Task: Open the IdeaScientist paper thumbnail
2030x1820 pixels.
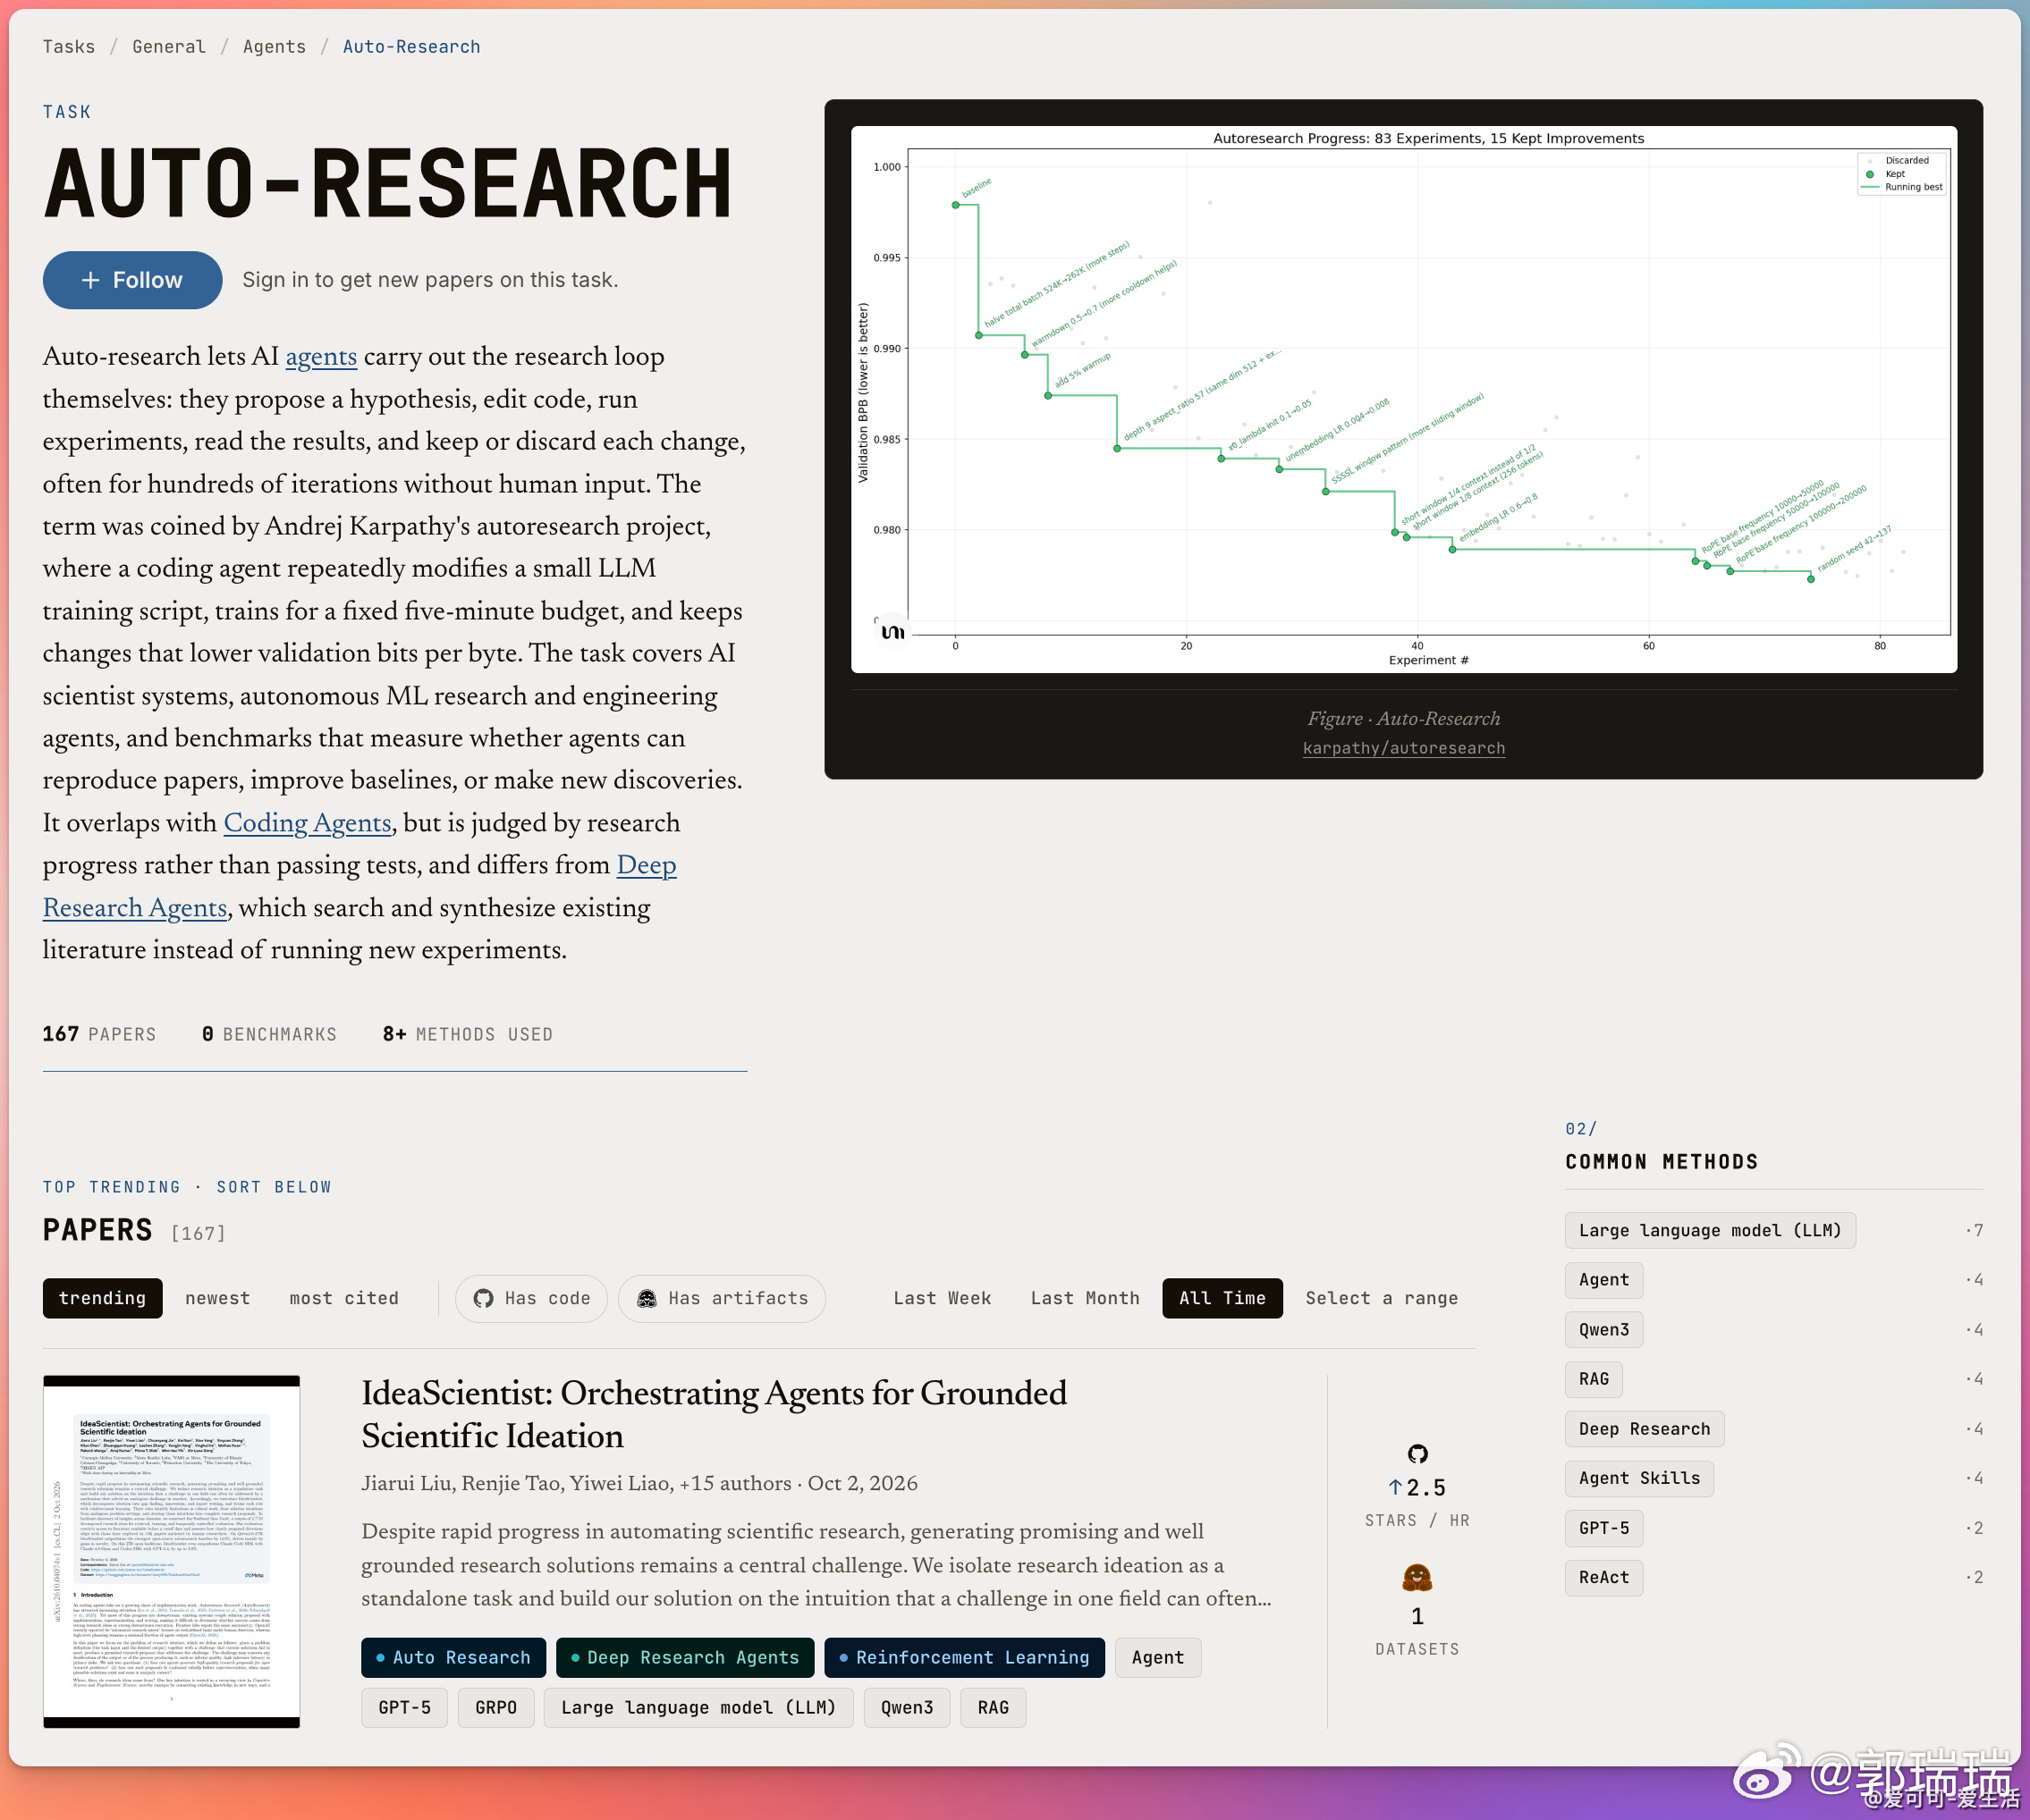Action: 171,1551
